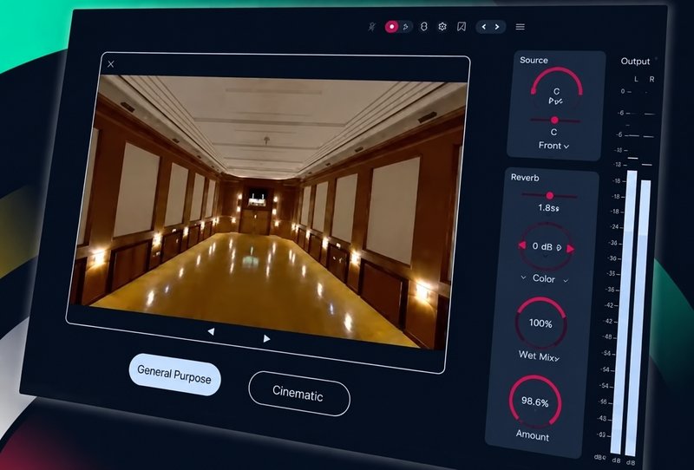
Task: Click right red arrow beside 0 dB
Action: click(570, 249)
